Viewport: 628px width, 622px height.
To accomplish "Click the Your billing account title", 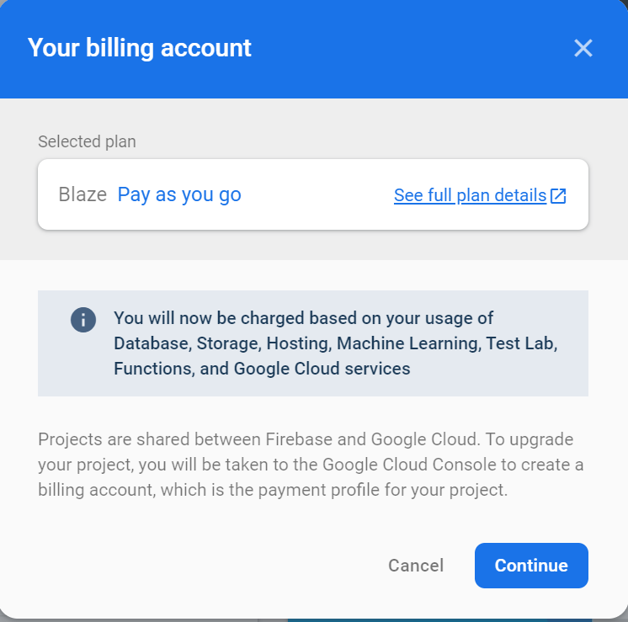I will (x=140, y=47).
